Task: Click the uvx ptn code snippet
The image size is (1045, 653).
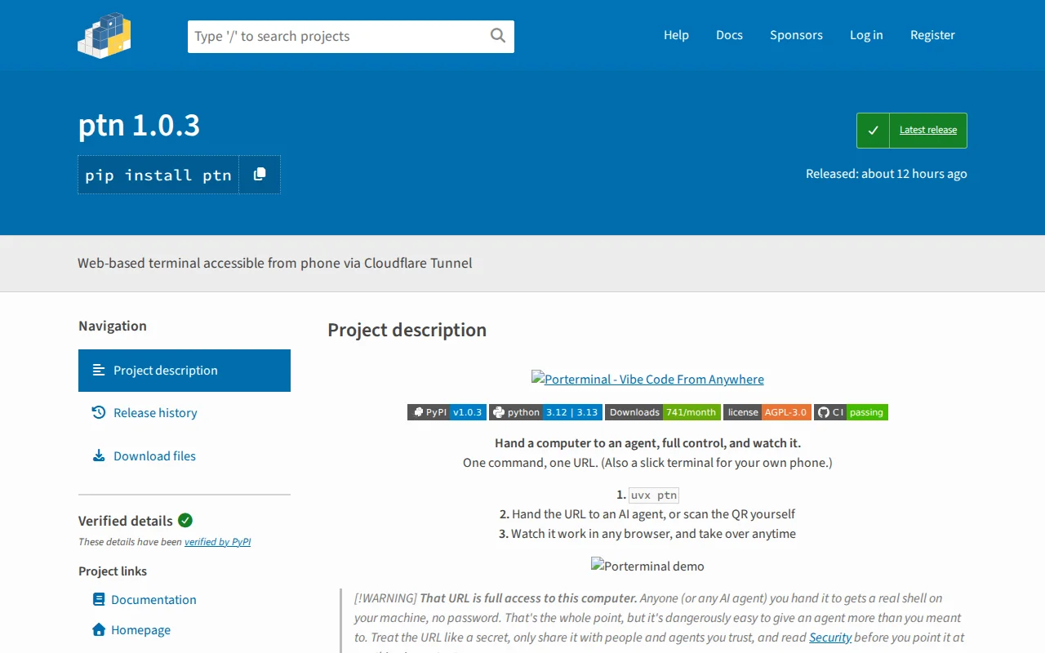Action: (654, 495)
